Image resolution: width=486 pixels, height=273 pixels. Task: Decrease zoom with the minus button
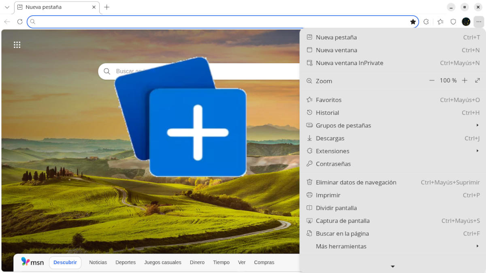432,80
